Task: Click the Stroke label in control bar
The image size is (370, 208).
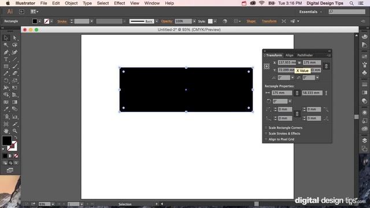Action: click(62, 21)
